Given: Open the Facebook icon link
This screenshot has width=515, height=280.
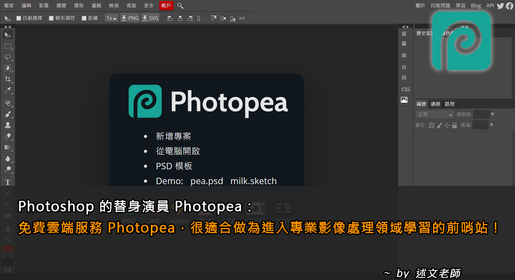Looking at the screenshot, I should pyautogui.click(x=509, y=6).
